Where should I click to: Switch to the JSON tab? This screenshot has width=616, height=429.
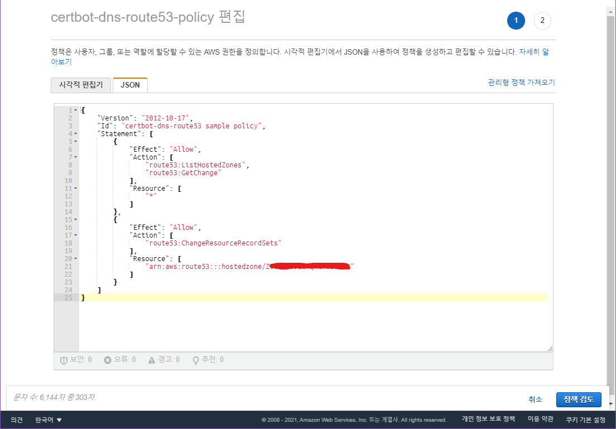(x=130, y=85)
